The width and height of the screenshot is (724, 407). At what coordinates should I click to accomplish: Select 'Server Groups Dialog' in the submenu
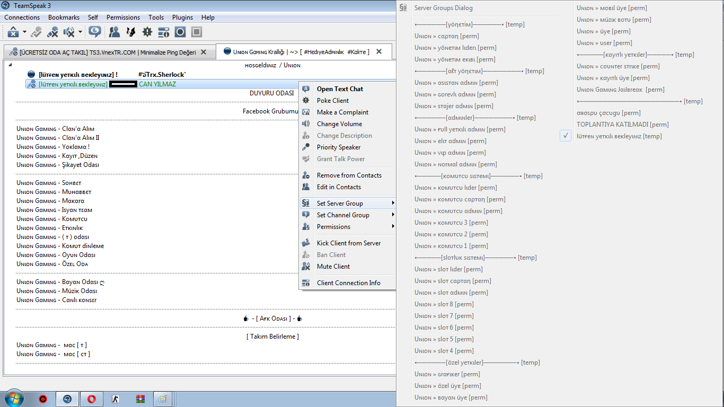(443, 8)
